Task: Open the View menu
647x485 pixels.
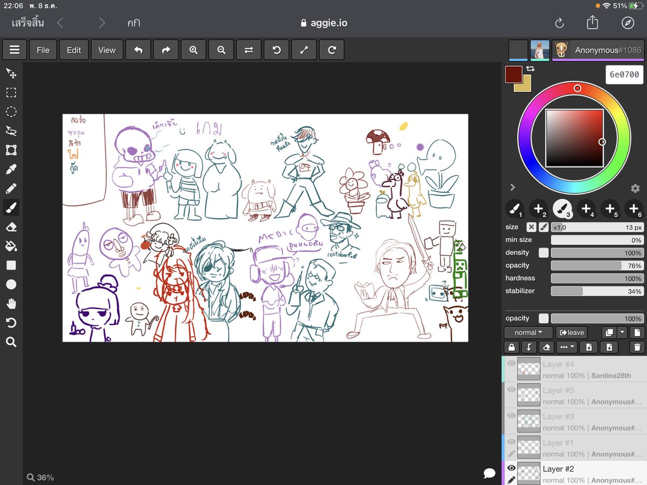Action: pyautogui.click(x=107, y=50)
